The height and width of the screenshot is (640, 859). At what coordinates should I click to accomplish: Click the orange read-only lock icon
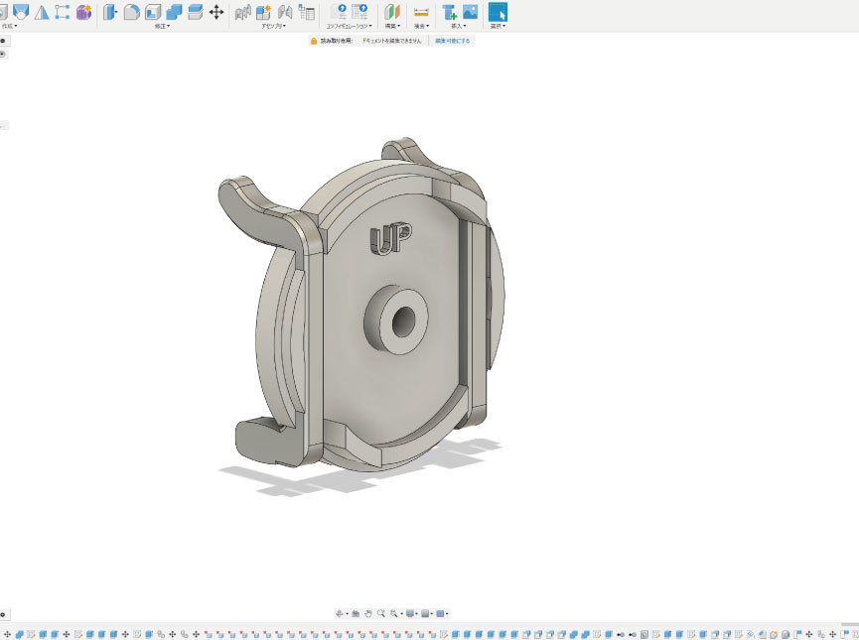click(x=313, y=42)
